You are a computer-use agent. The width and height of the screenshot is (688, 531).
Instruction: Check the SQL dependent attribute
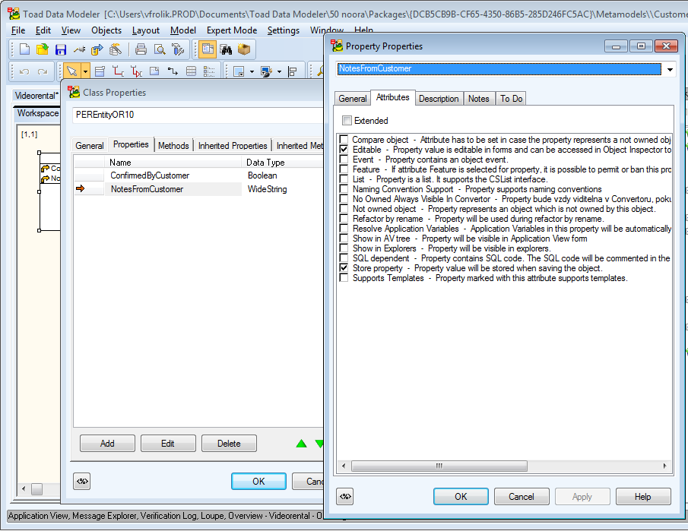point(344,258)
